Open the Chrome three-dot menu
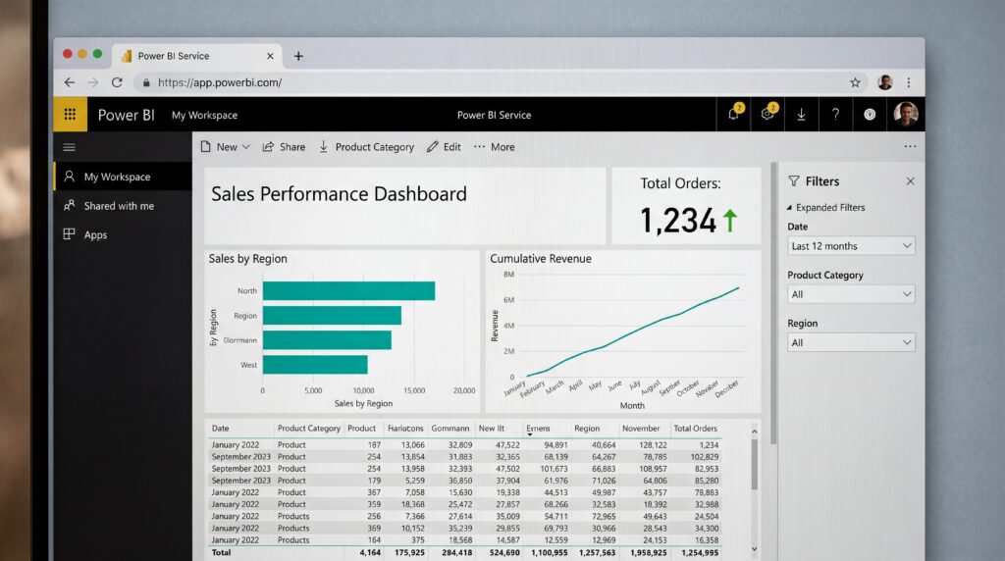The image size is (1005, 561). pyautogui.click(x=909, y=82)
